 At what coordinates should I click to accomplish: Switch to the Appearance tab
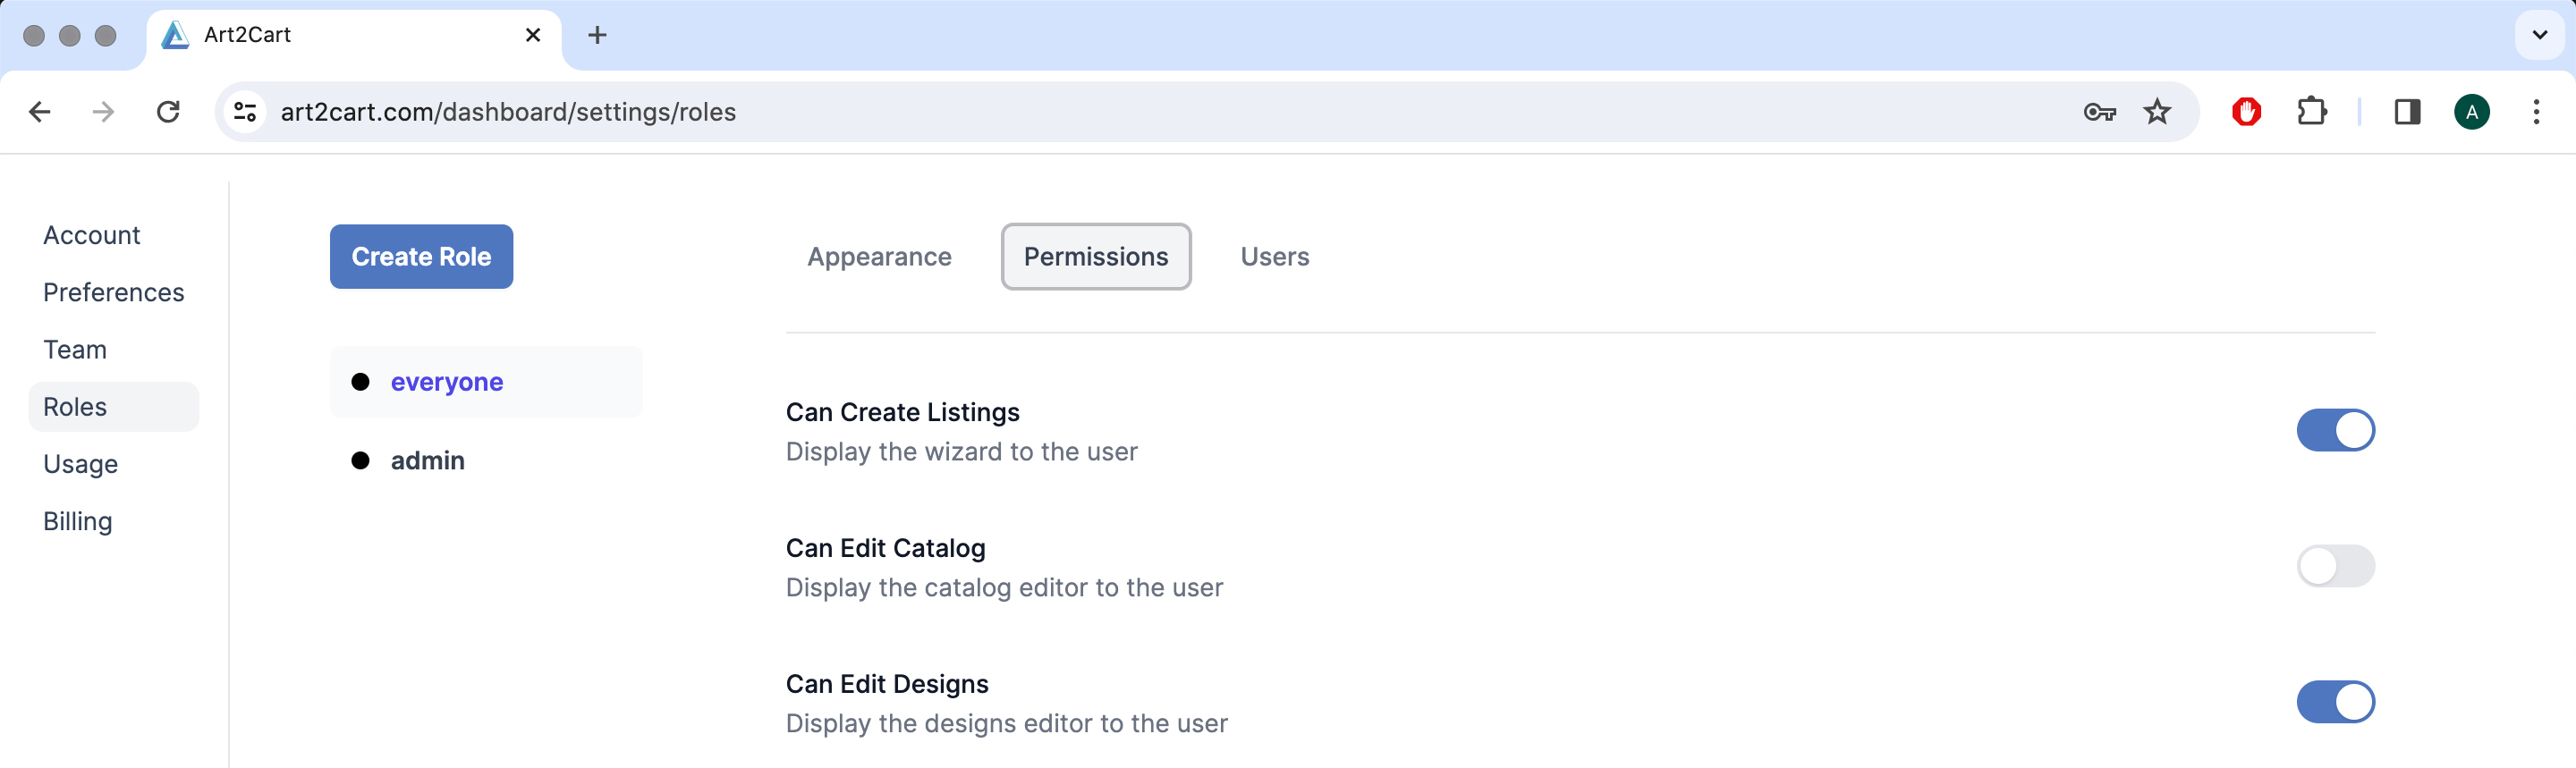tap(879, 257)
